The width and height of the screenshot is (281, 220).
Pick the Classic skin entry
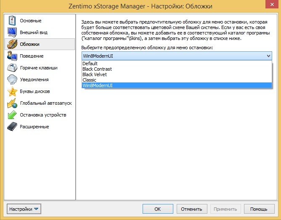click(89, 80)
